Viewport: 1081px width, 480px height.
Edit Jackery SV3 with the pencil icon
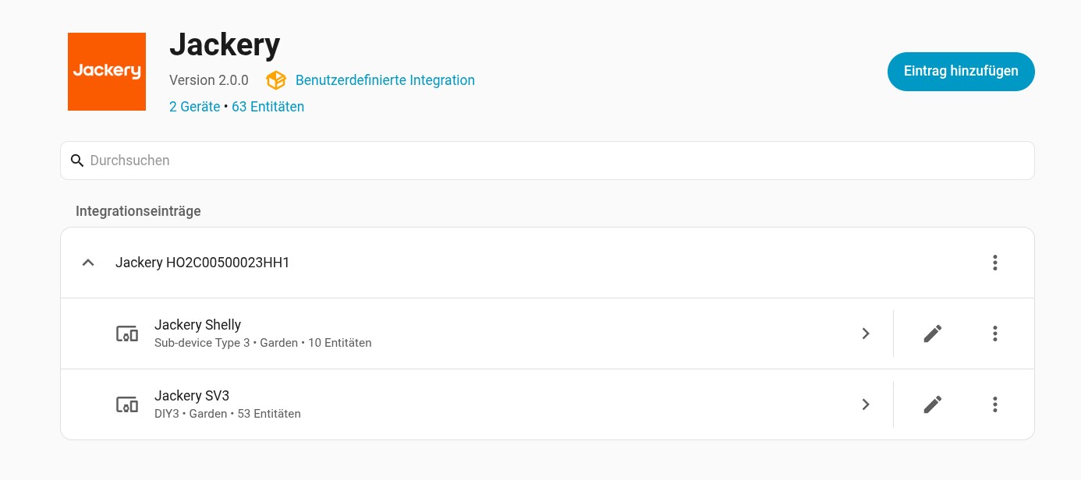[933, 404]
